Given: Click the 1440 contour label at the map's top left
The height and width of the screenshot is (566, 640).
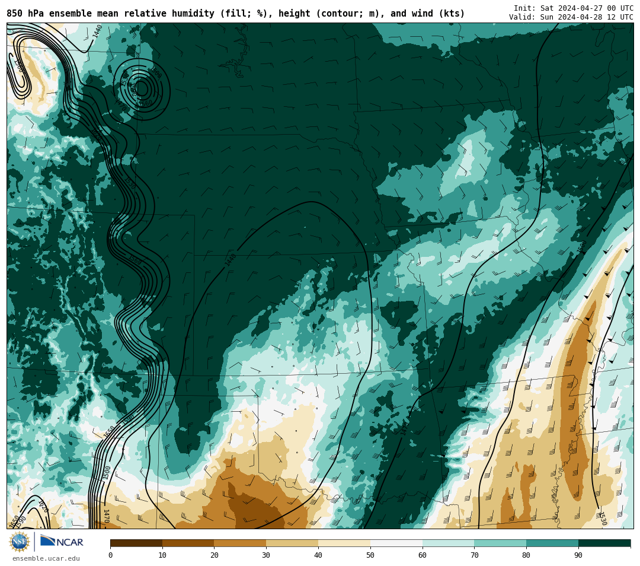Looking at the screenshot, I should (x=97, y=31).
